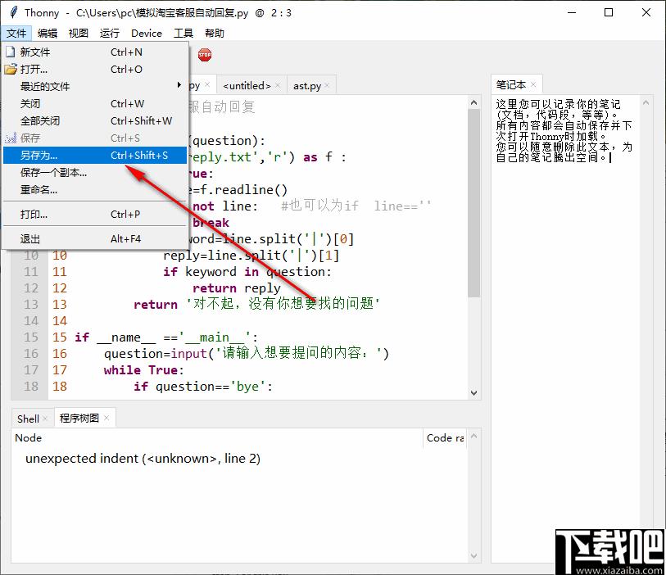Click the Node column header
Screen dimensions: 666x575
point(216,438)
